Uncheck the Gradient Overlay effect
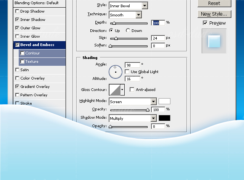 coord(17,86)
